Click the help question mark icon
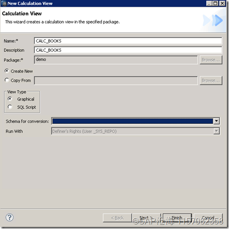 click(x=9, y=218)
